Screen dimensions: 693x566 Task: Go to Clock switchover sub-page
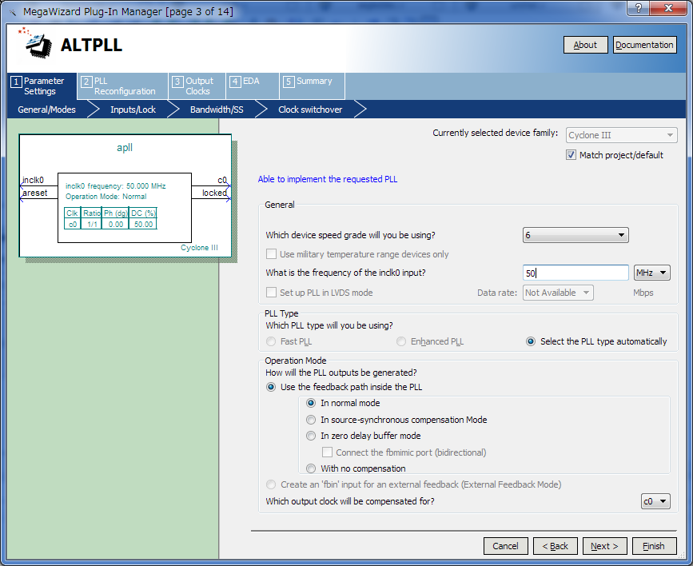pyautogui.click(x=310, y=110)
